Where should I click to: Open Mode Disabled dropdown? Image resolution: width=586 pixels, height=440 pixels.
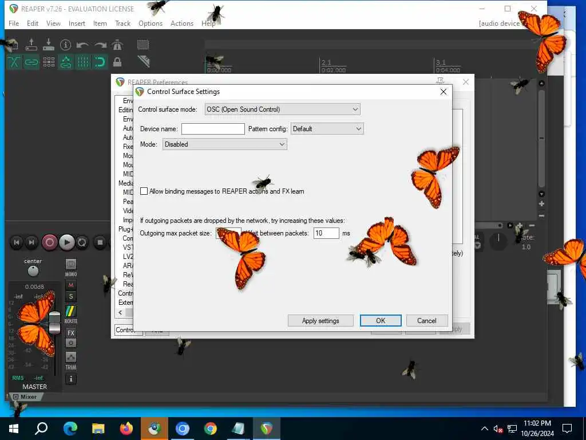tap(224, 144)
